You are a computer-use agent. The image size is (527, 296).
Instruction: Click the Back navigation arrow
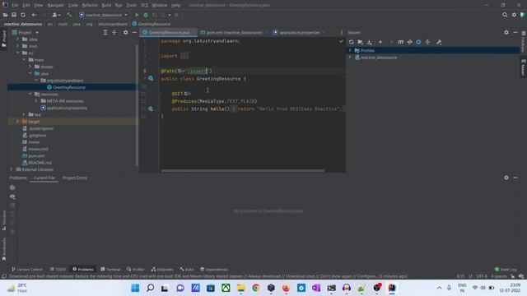click(x=34, y=15)
